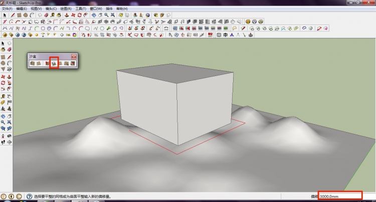Pick the Polygon tool in the left toolbar

(3, 69)
